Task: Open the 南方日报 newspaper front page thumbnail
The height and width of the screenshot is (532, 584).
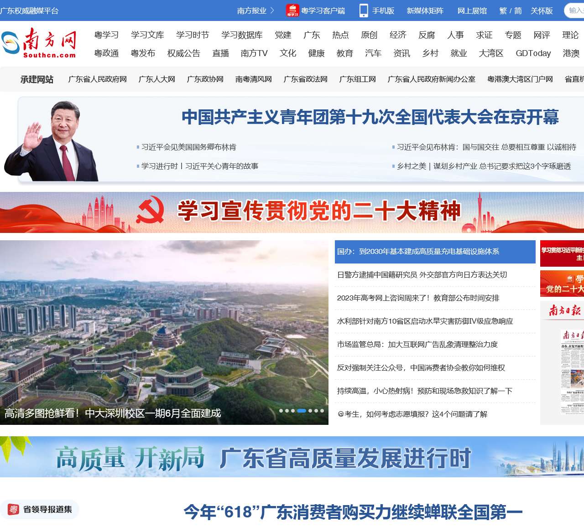Action: coord(572,372)
